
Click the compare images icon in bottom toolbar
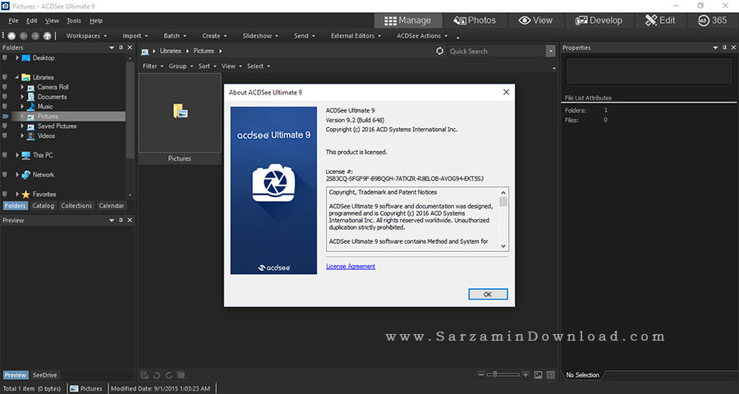(x=181, y=375)
